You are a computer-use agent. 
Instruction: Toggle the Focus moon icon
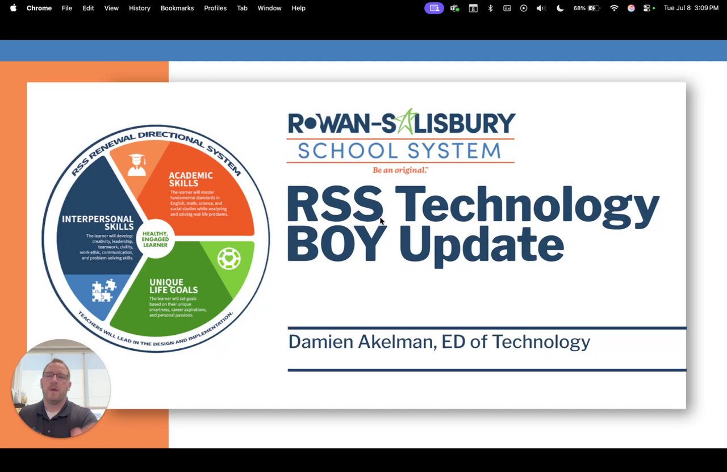pyautogui.click(x=560, y=8)
